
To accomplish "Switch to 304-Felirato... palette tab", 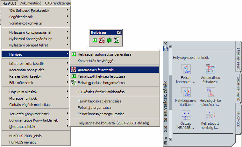I will pos(238,87).
